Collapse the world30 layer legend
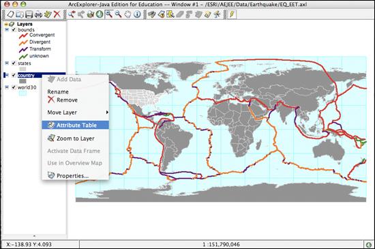The width and height of the screenshot is (375, 249). pyautogui.click(x=7, y=87)
